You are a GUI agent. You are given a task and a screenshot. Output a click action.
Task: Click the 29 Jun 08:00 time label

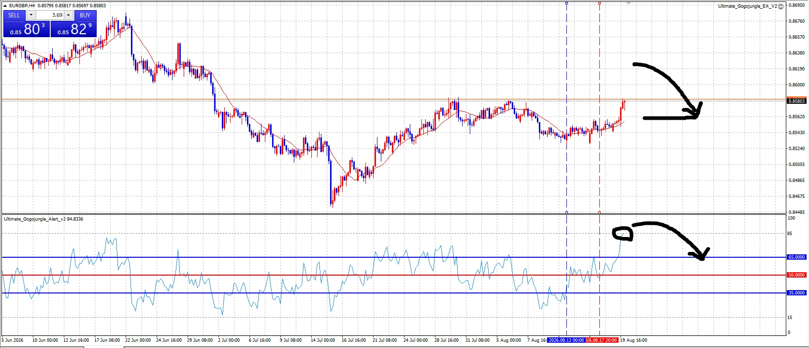(200, 340)
